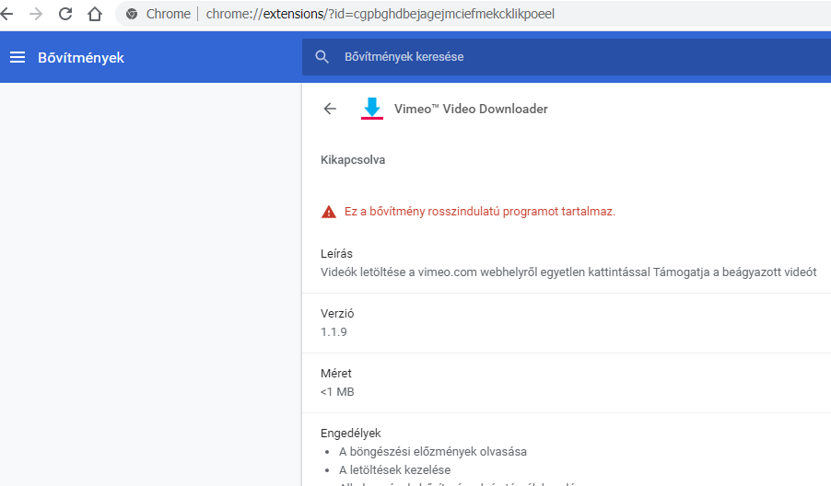Click the malware warning message text
831x486 pixels.
480,211
